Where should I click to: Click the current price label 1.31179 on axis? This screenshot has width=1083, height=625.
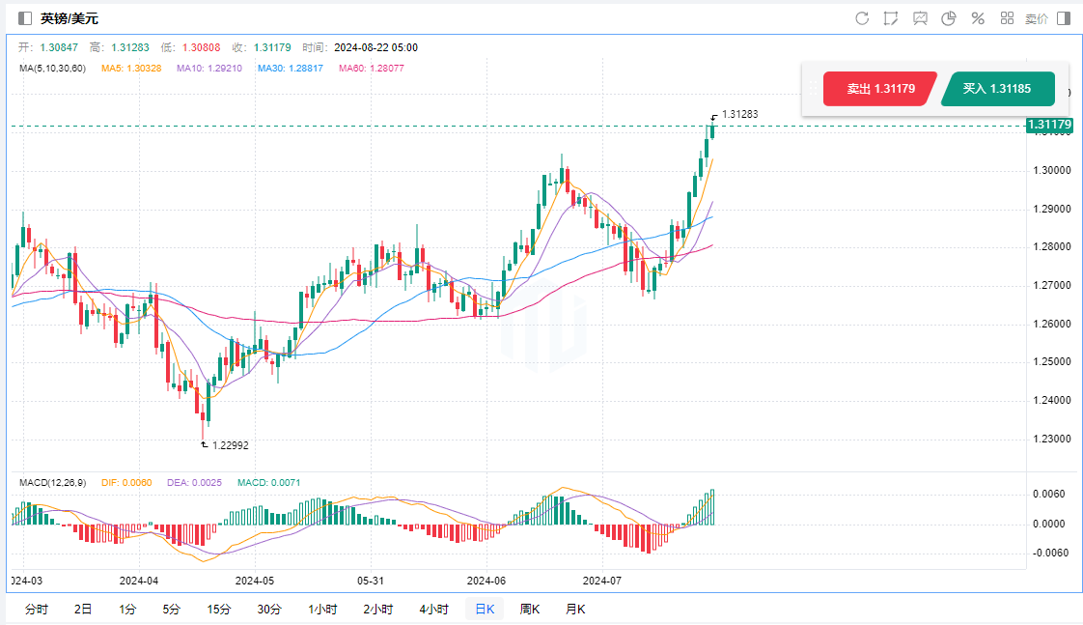click(1049, 125)
